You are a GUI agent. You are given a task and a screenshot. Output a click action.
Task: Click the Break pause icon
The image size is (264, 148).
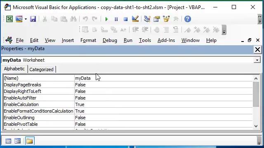(x=116, y=19)
